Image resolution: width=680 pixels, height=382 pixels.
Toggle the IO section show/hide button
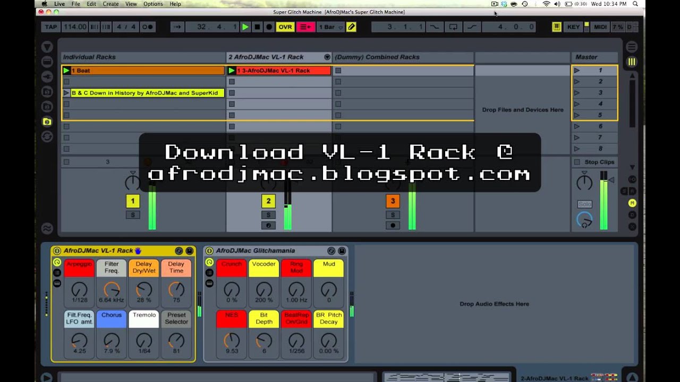pos(632,179)
